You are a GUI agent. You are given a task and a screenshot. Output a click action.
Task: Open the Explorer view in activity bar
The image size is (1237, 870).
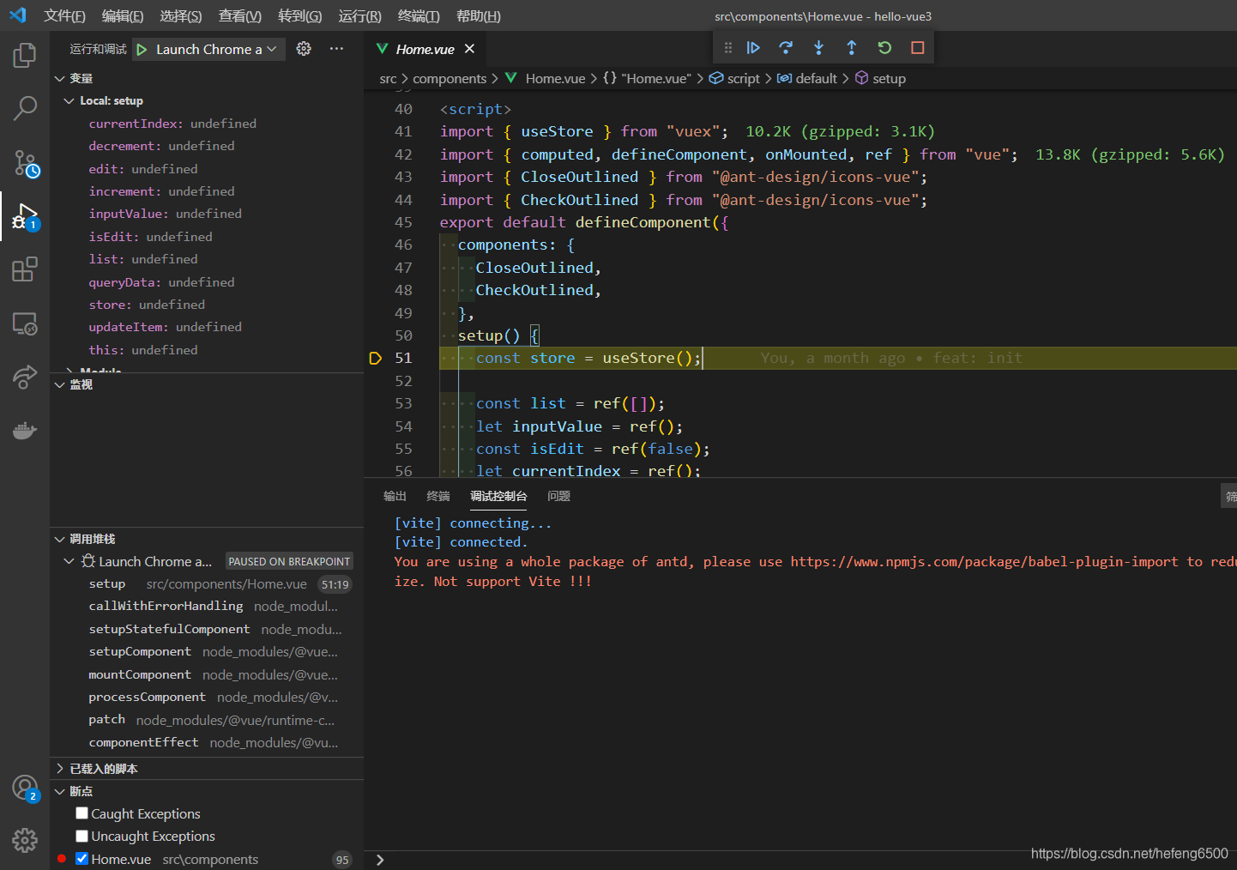[x=25, y=56]
